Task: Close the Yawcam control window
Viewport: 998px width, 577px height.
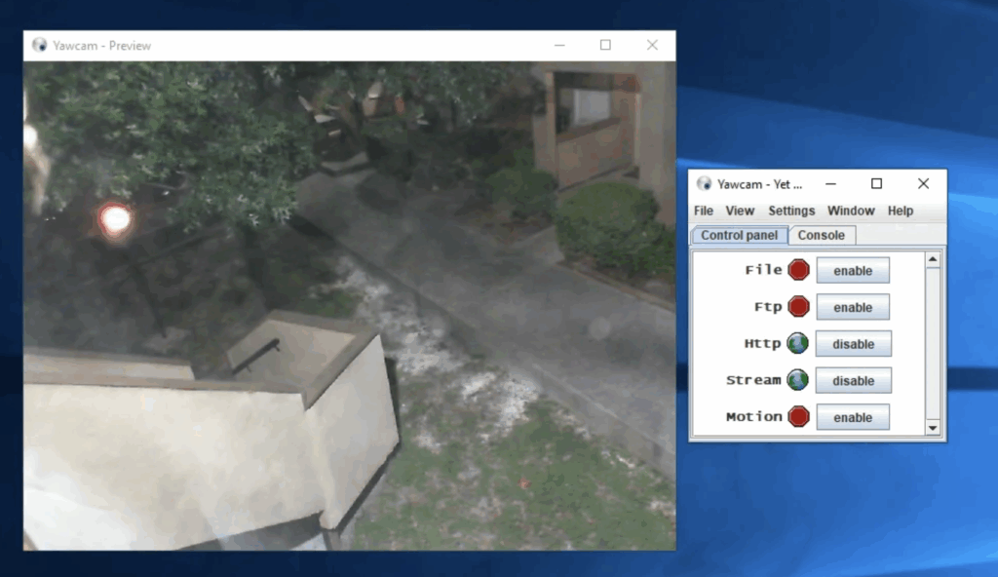Action: click(x=924, y=184)
